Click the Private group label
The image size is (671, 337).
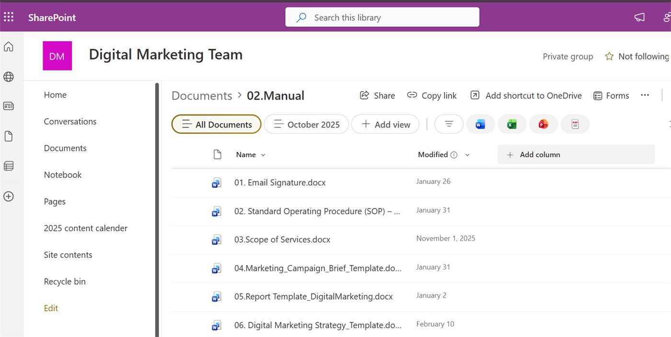[568, 57]
